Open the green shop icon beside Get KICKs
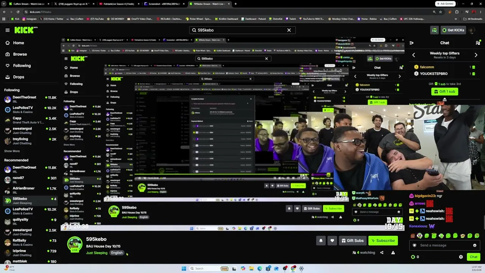Viewport: 485px width, 273px height. coord(435,30)
